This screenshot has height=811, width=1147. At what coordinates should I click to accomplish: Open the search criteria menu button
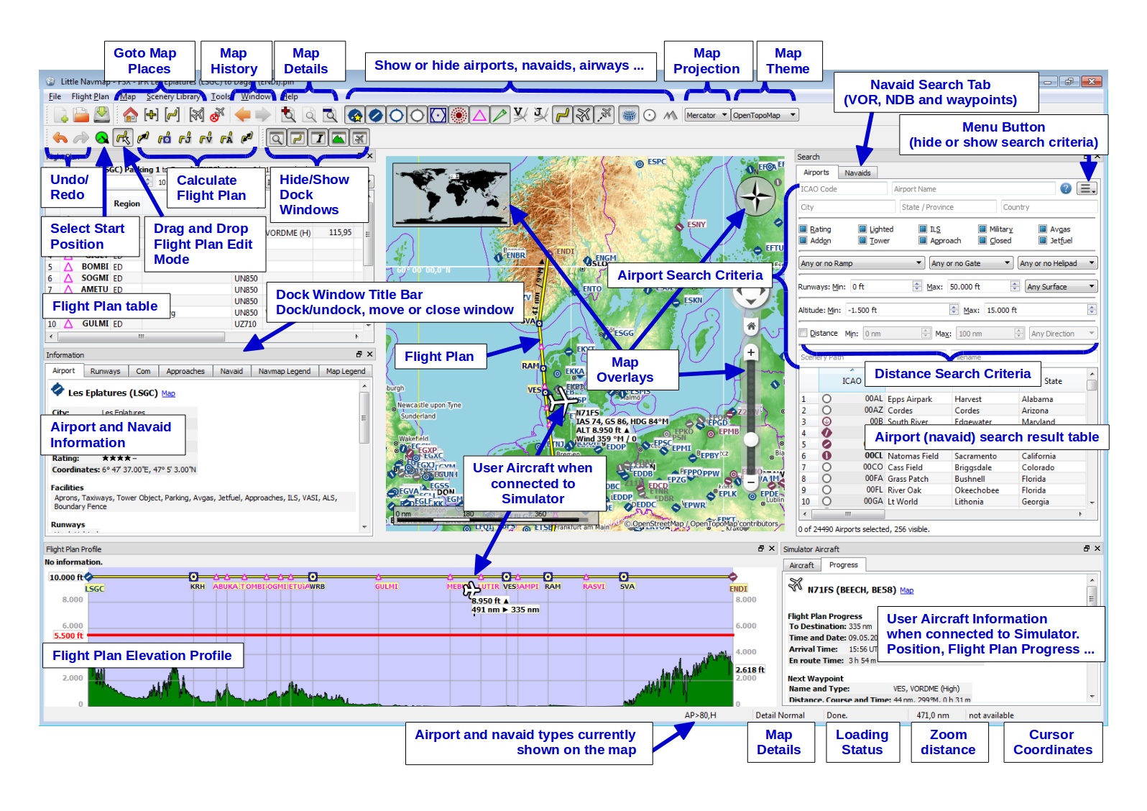click(1088, 188)
